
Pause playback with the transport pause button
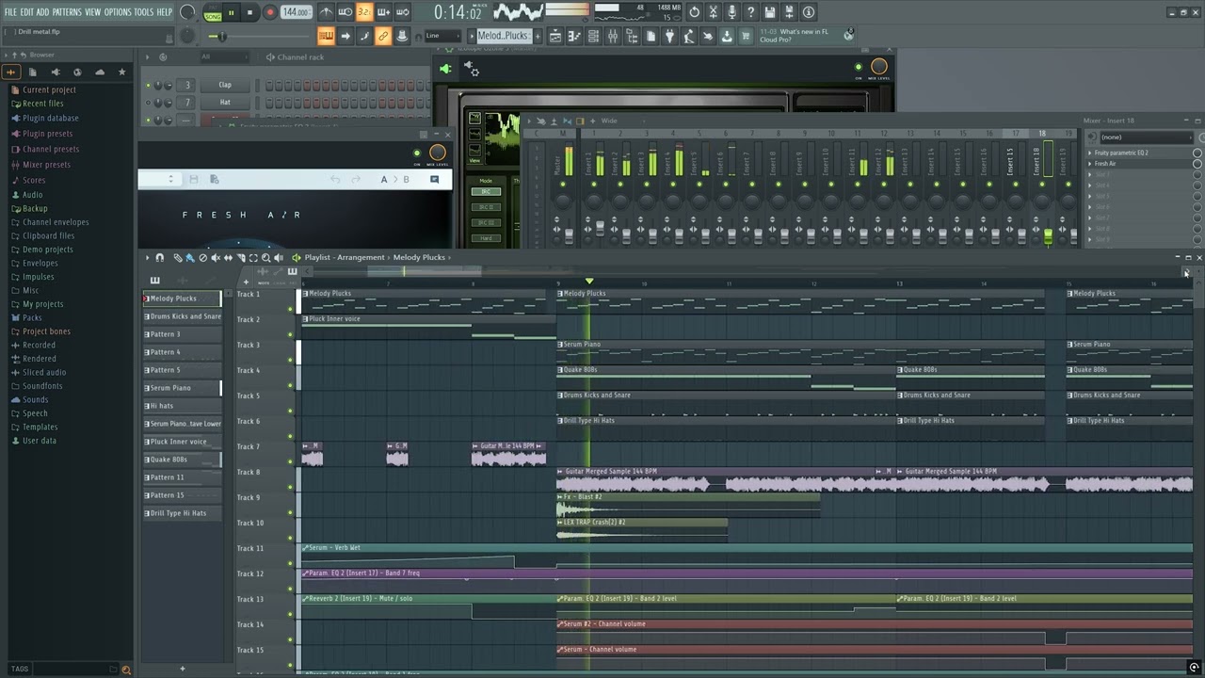(x=231, y=12)
